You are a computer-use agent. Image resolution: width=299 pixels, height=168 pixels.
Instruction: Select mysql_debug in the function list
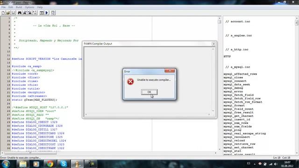coord(233,88)
